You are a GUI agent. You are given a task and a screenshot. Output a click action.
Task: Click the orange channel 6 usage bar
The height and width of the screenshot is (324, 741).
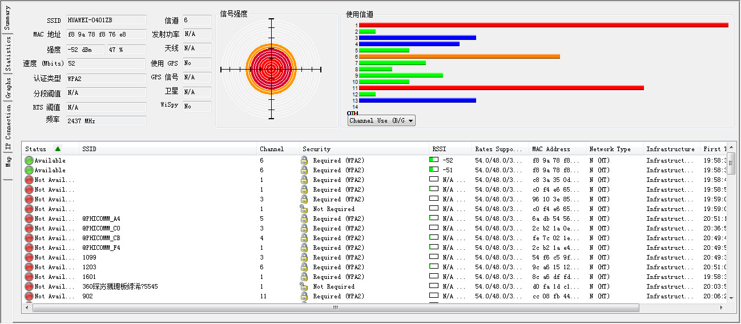coord(459,56)
